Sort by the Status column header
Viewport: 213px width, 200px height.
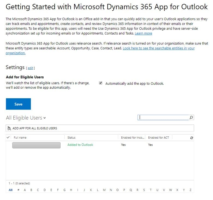pyautogui.click(x=71, y=138)
